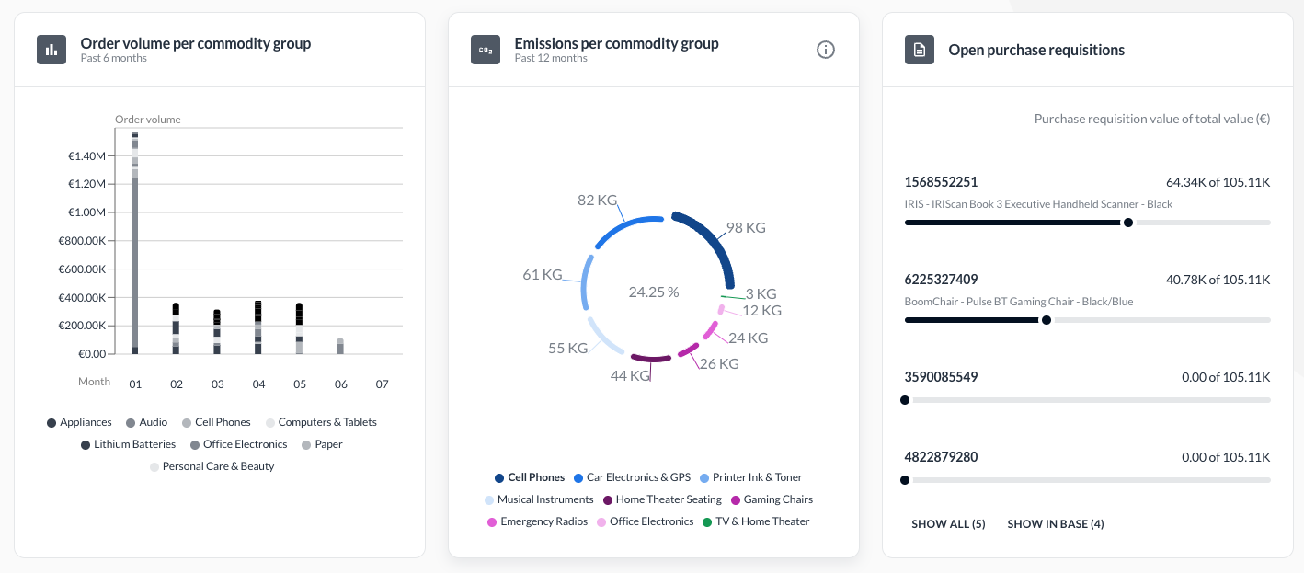Click the document icon on Open purchase requisitions
The image size is (1304, 573).
pos(919,49)
